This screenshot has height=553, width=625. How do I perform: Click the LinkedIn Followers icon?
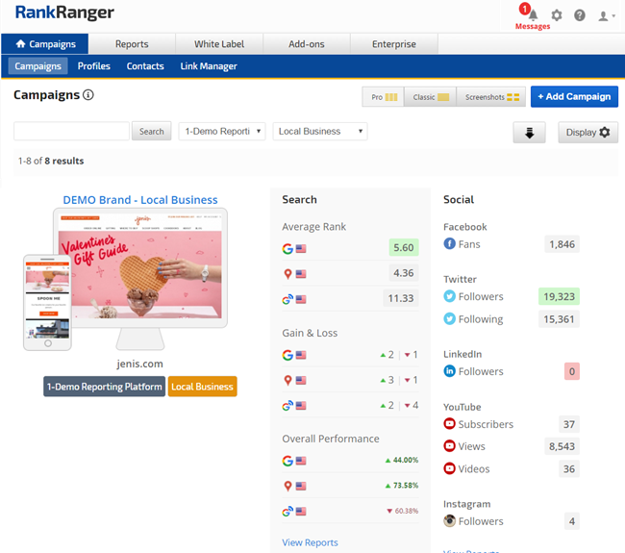[x=449, y=371]
